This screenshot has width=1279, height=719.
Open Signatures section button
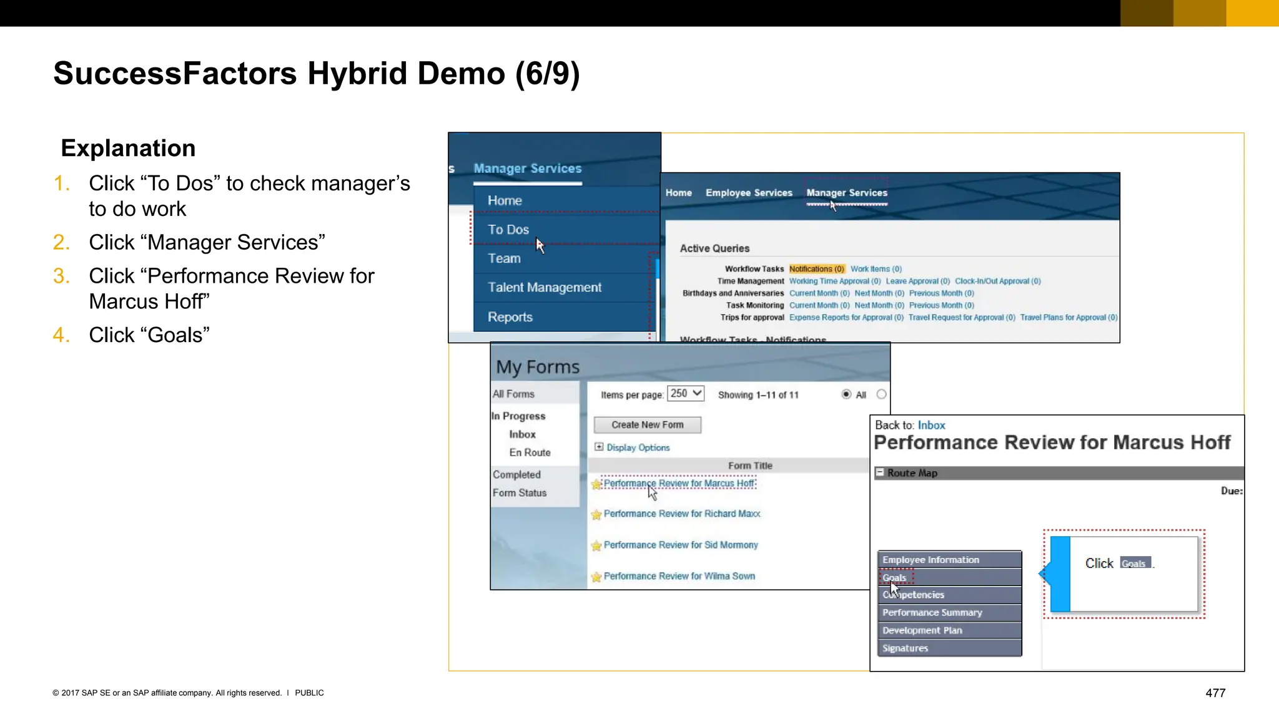coord(949,648)
